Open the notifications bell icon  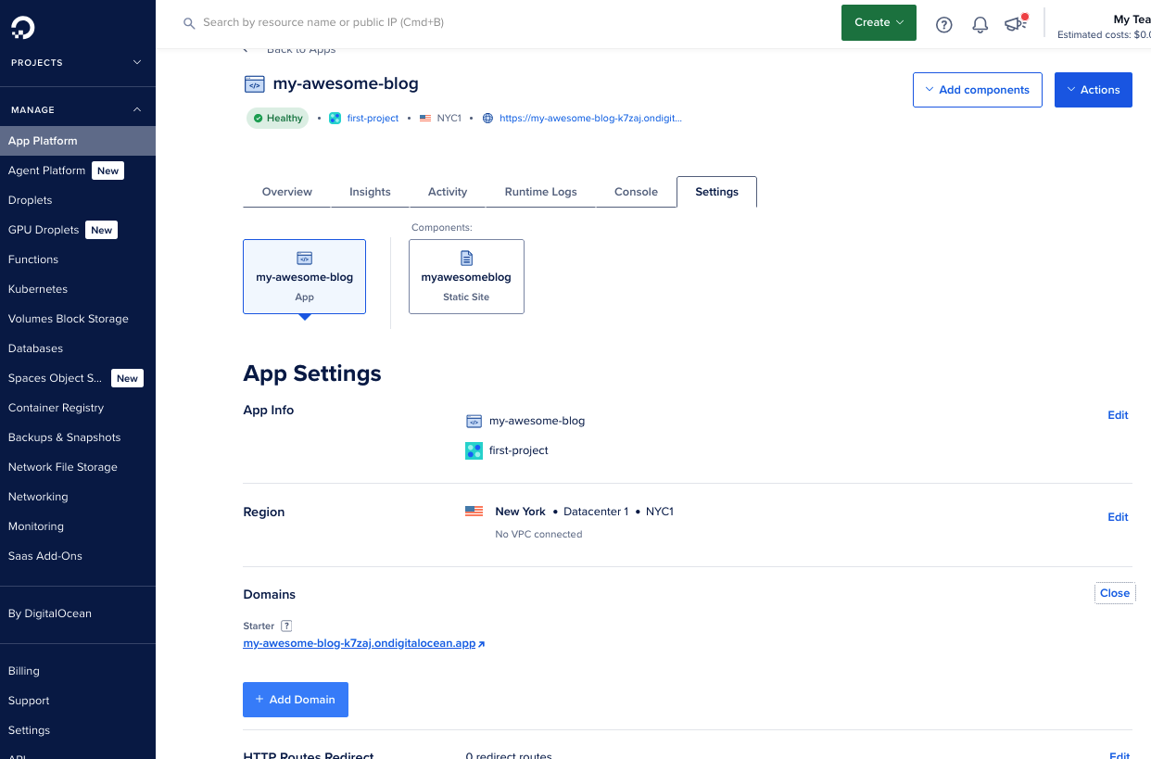980,25
